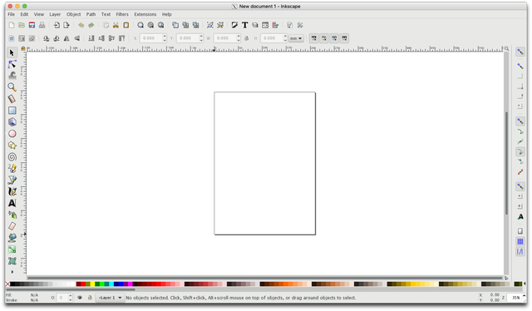Open palette menu arrow at right

coord(525,284)
